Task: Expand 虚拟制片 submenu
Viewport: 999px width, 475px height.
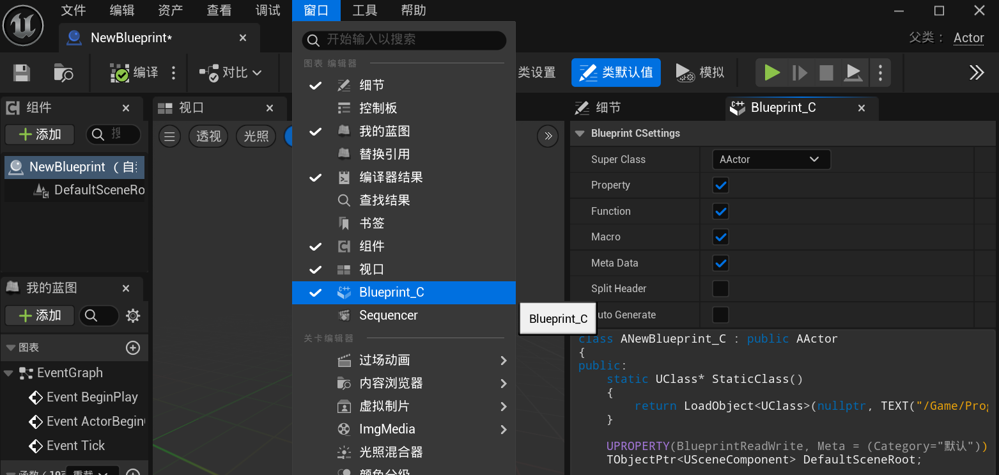Action: click(404, 406)
